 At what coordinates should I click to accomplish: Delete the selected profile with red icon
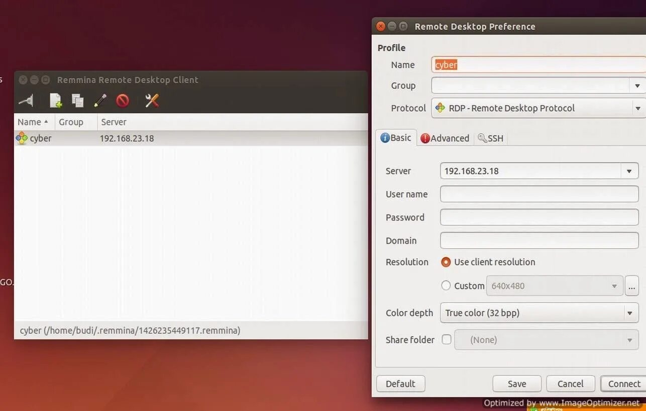point(123,100)
